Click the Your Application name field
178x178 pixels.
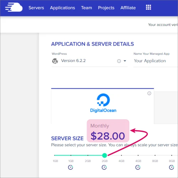coord(156,61)
